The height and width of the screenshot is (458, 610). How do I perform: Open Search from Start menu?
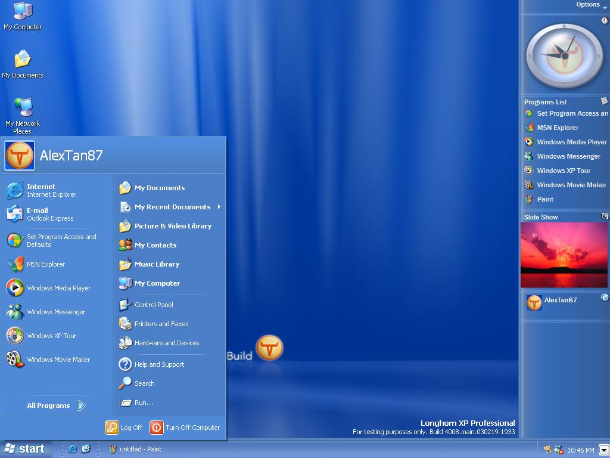tap(170, 383)
